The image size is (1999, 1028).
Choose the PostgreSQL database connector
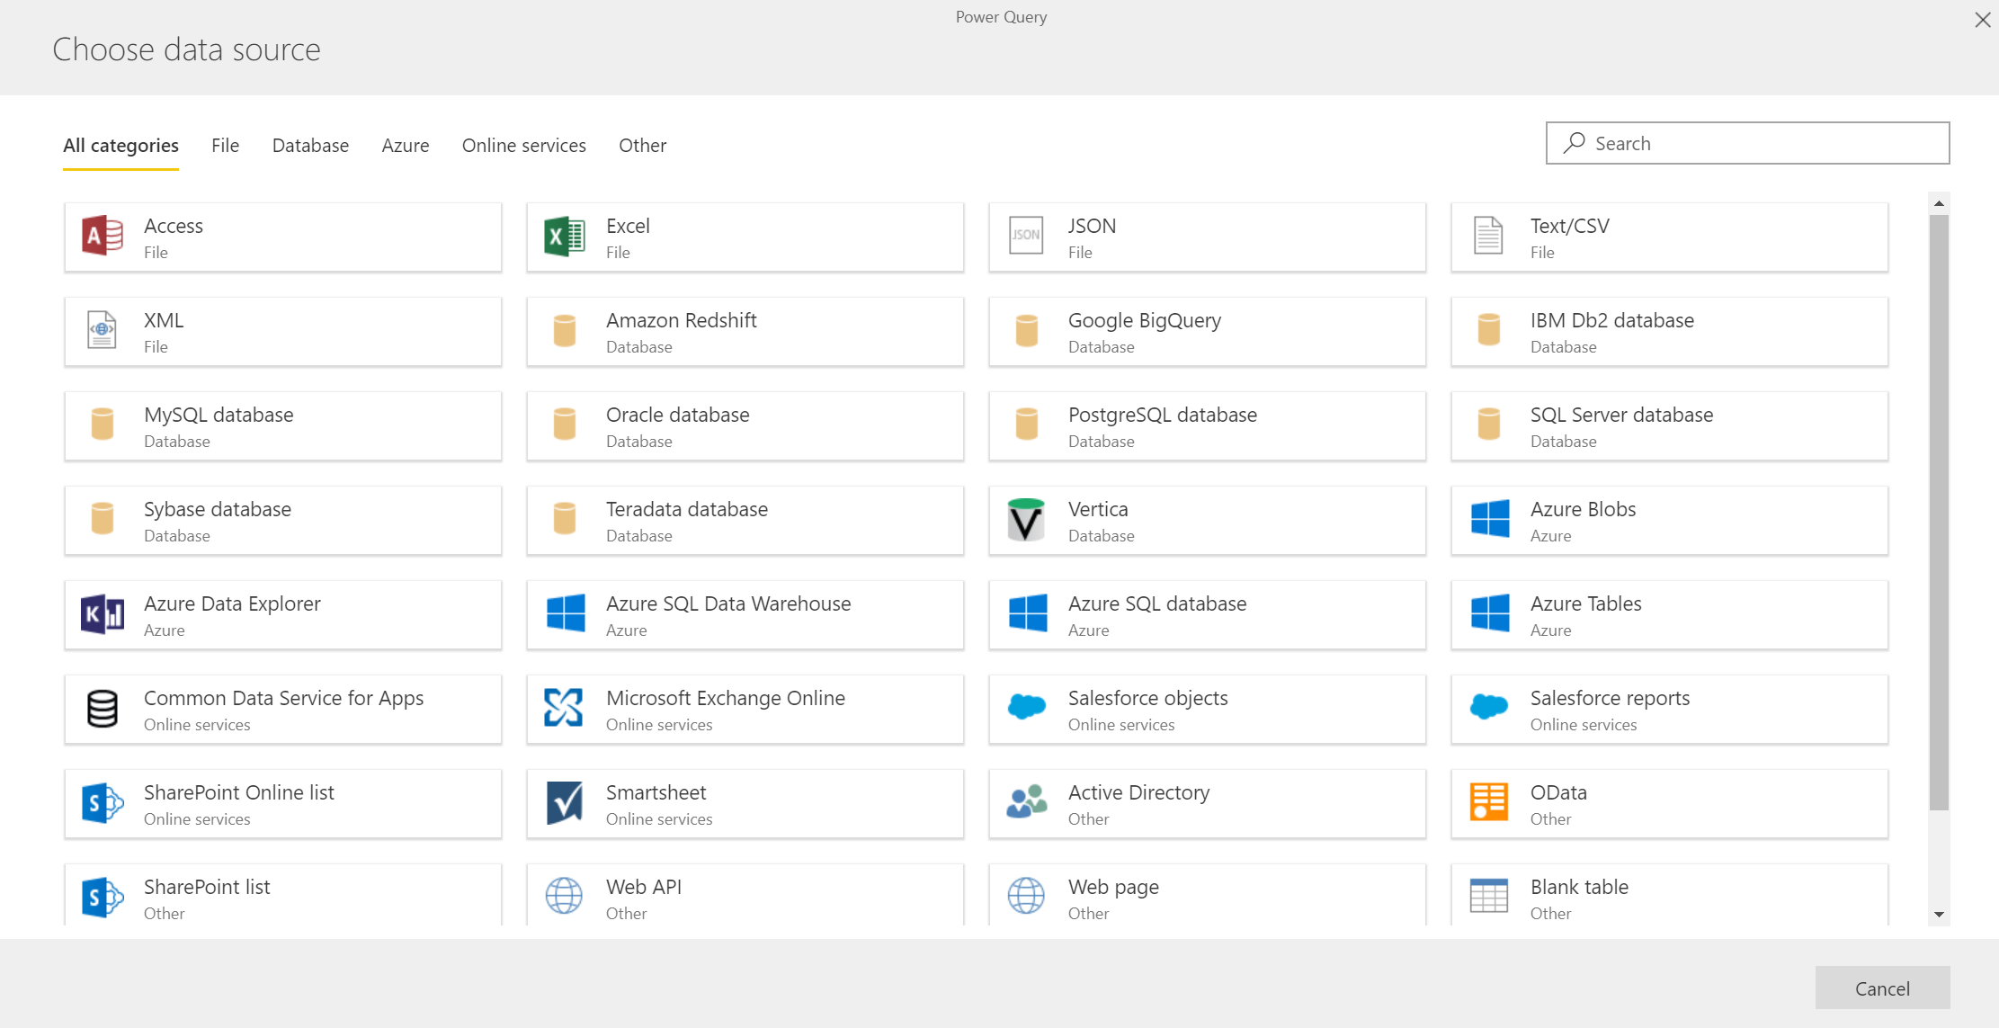tap(1206, 425)
